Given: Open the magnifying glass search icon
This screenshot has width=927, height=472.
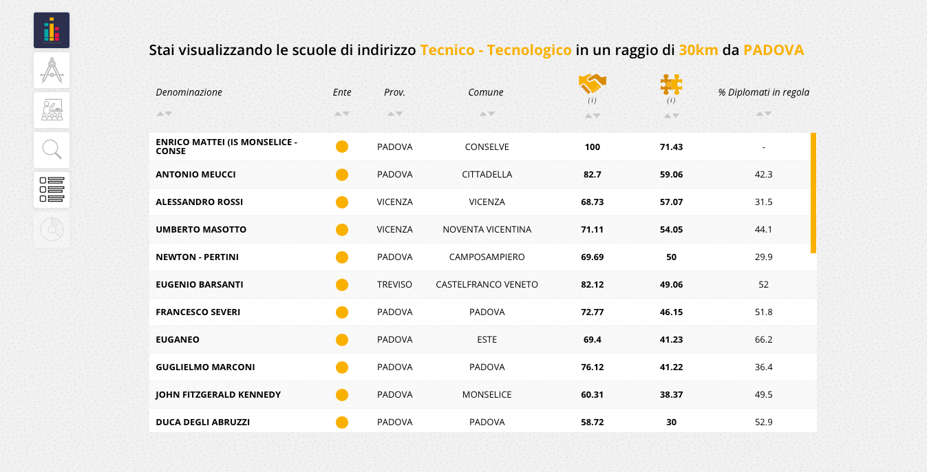Looking at the screenshot, I should 52,150.
